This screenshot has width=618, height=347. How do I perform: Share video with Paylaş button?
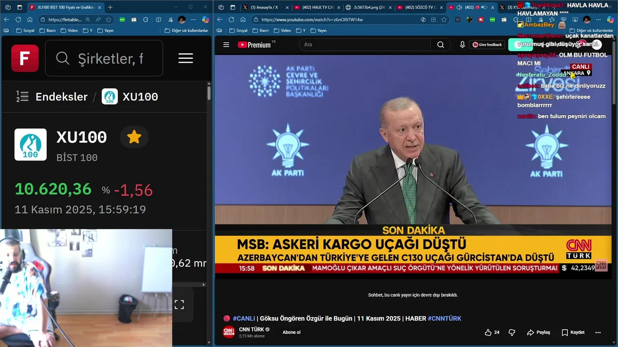538,333
